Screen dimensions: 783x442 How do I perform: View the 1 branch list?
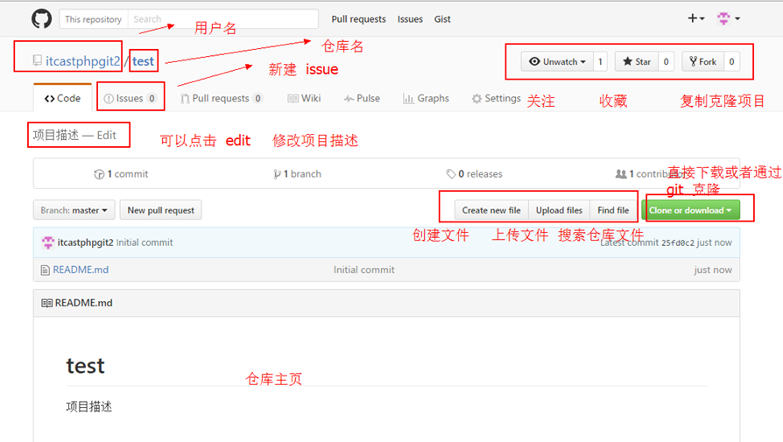tap(297, 174)
